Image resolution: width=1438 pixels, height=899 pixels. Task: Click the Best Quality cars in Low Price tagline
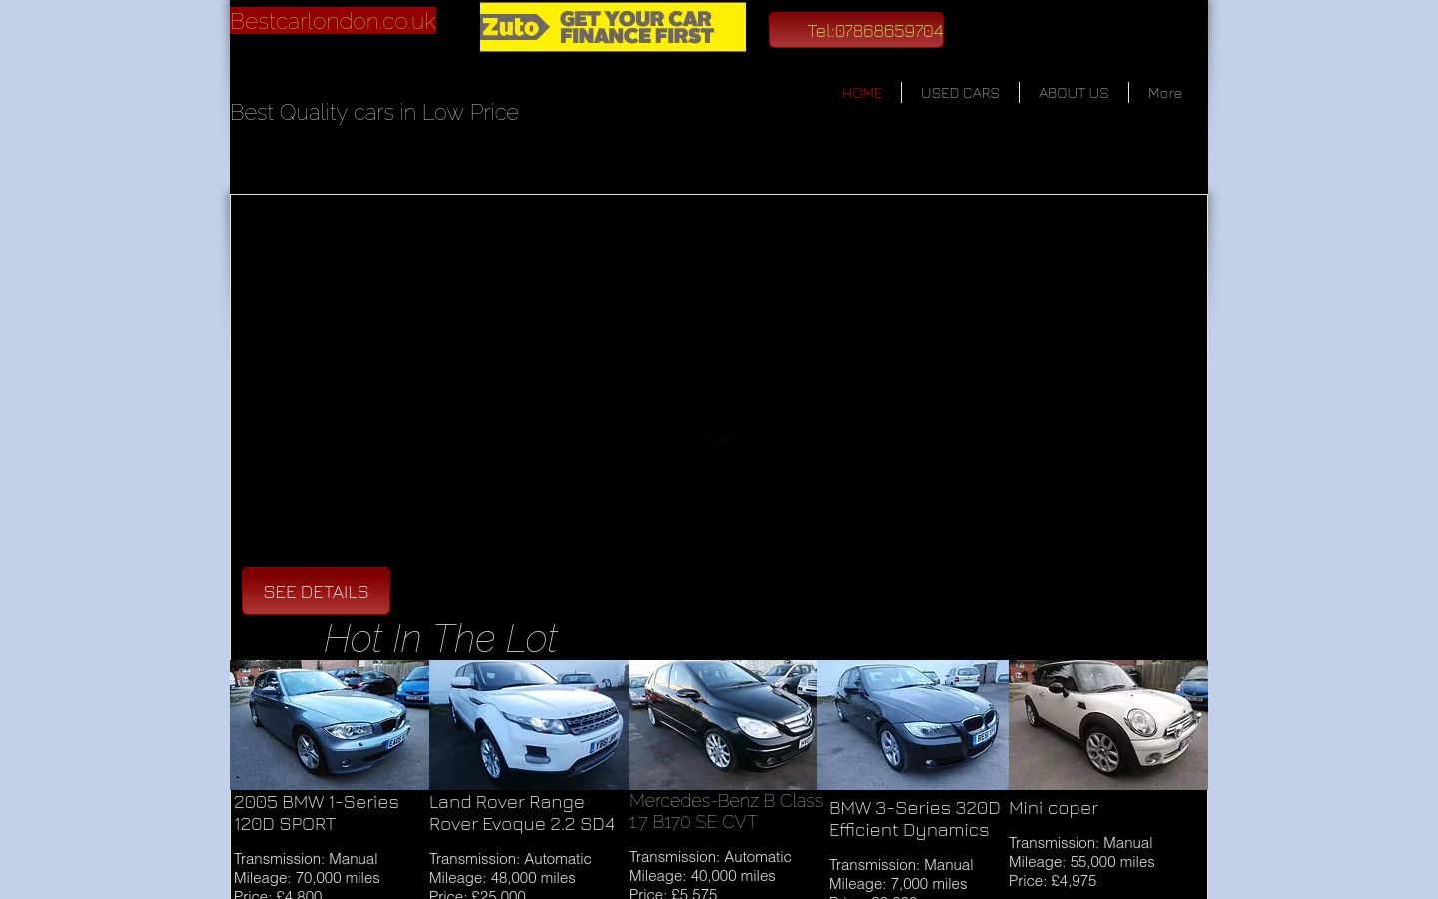[x=374, y=112]
